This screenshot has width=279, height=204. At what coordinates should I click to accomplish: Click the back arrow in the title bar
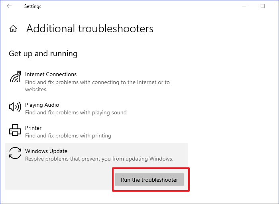9,6
